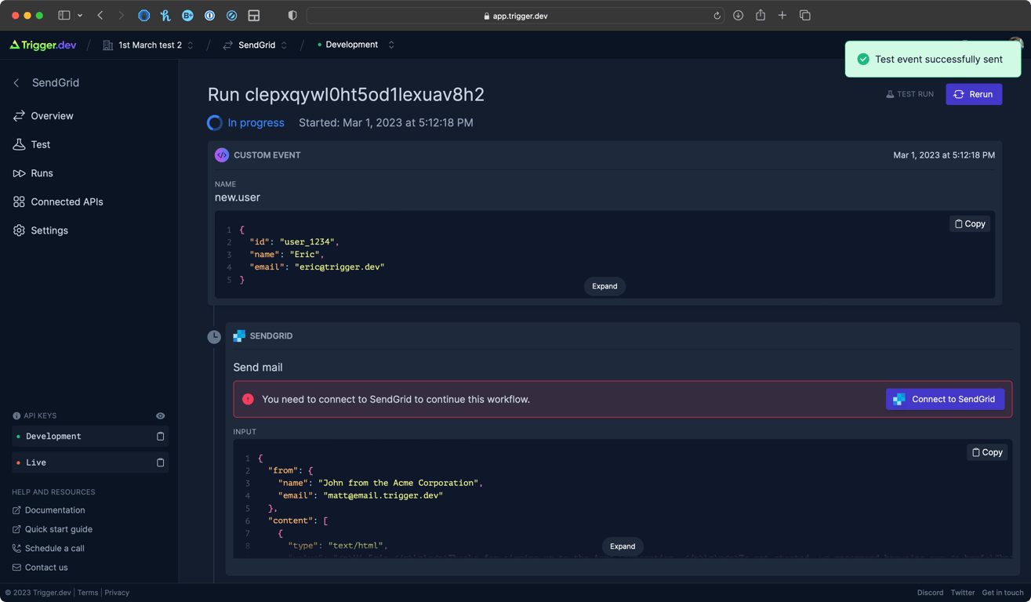Copy the Send mail input JSON
The image size is (1031, 602).
point(987,452)
